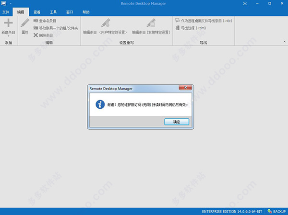Screen dimensions: 288x215
Task: Click the 导出选择 (.rdm) icon
Action: [178, 28]
